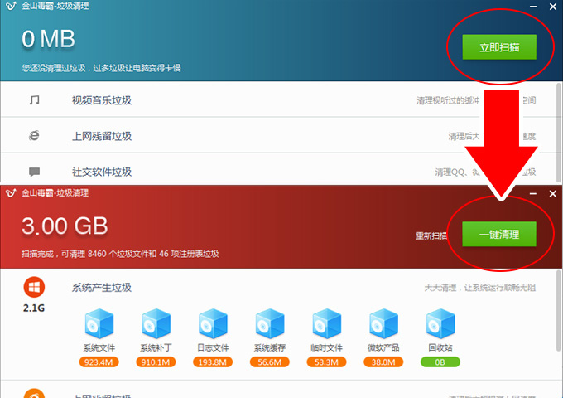This screenshot has width=563, height=398.
Task: Select the 微软产品 cube icon
Action: pos(383,323)
